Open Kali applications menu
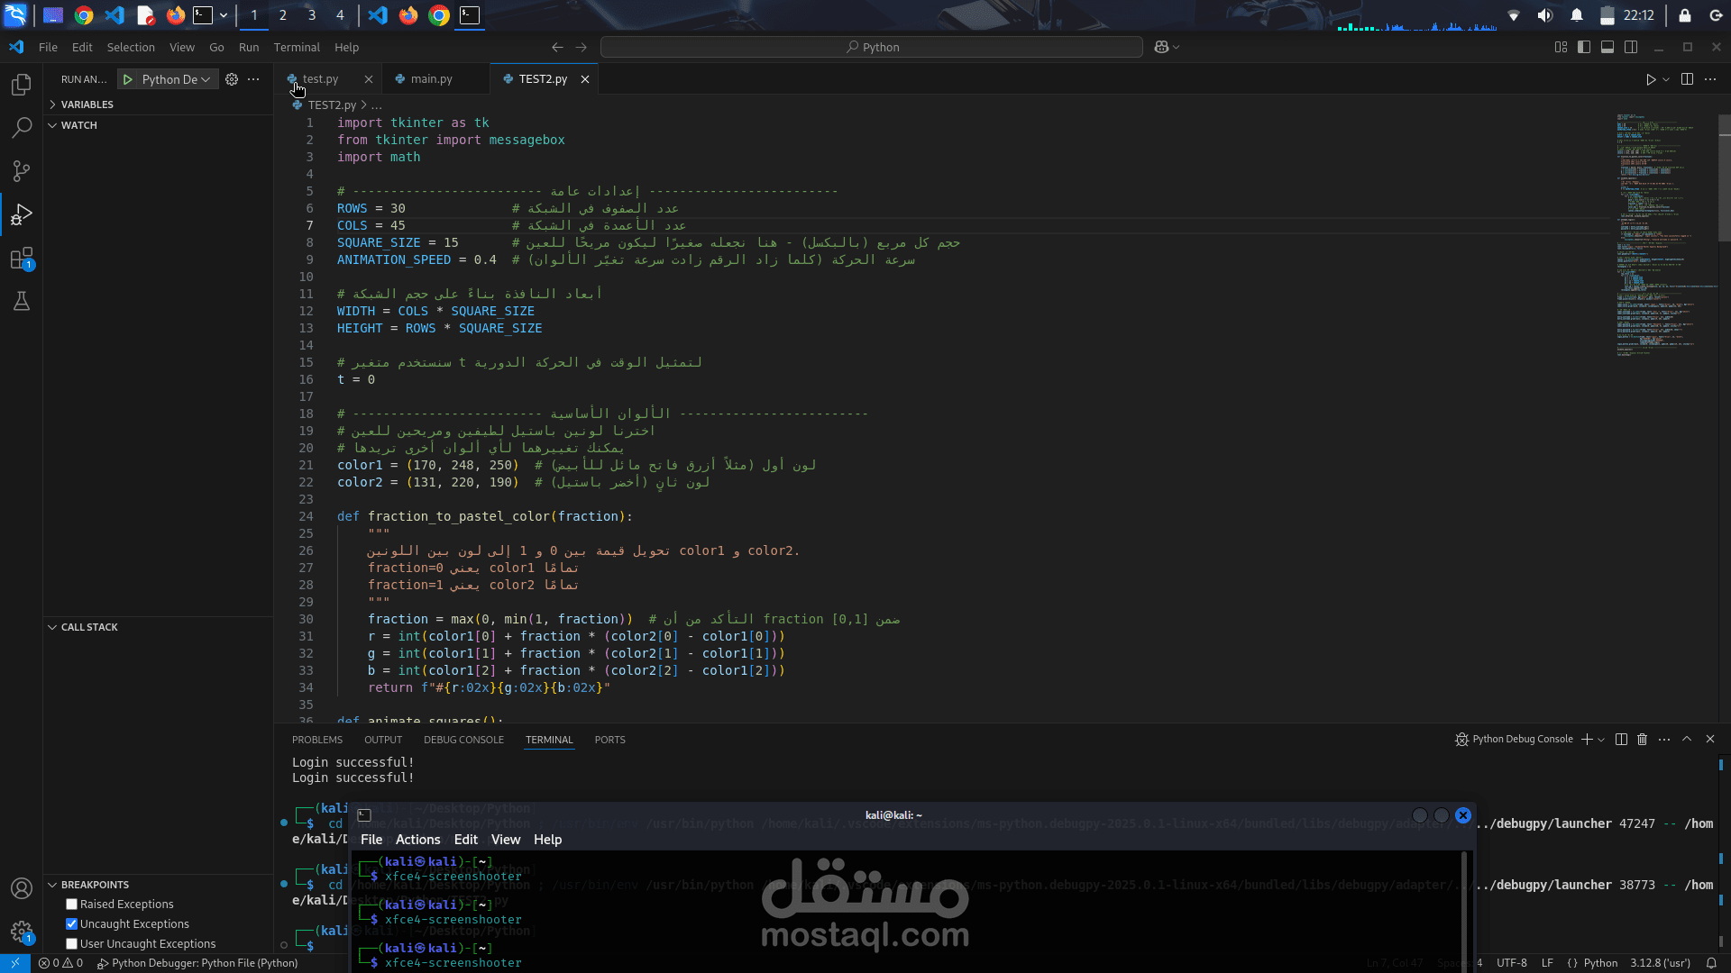1731x973 pixels. pos(16,15)
